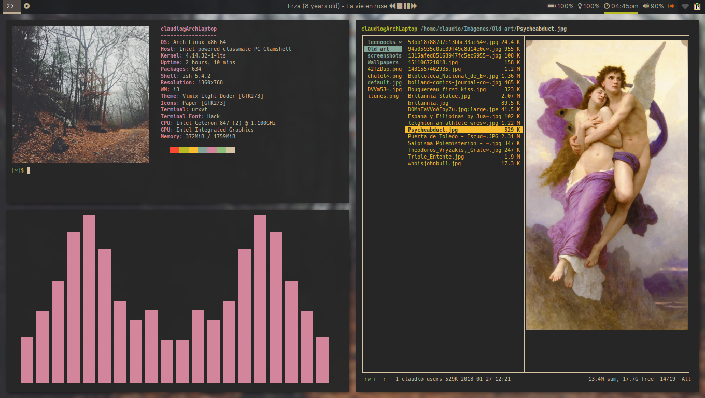Select 'itunes.png' in ranger's left column
This screenshot has width=705, height=398.
click(383, 96)
